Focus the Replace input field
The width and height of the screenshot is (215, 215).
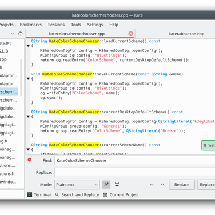(x=135, y=172)
